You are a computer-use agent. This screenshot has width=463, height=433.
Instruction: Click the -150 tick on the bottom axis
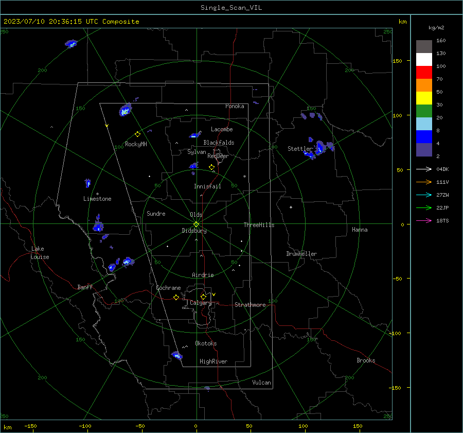30,426
